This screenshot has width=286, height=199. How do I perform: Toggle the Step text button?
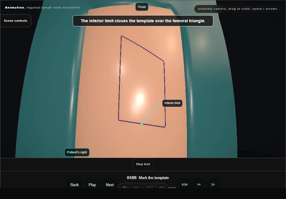tap(143, 164)
